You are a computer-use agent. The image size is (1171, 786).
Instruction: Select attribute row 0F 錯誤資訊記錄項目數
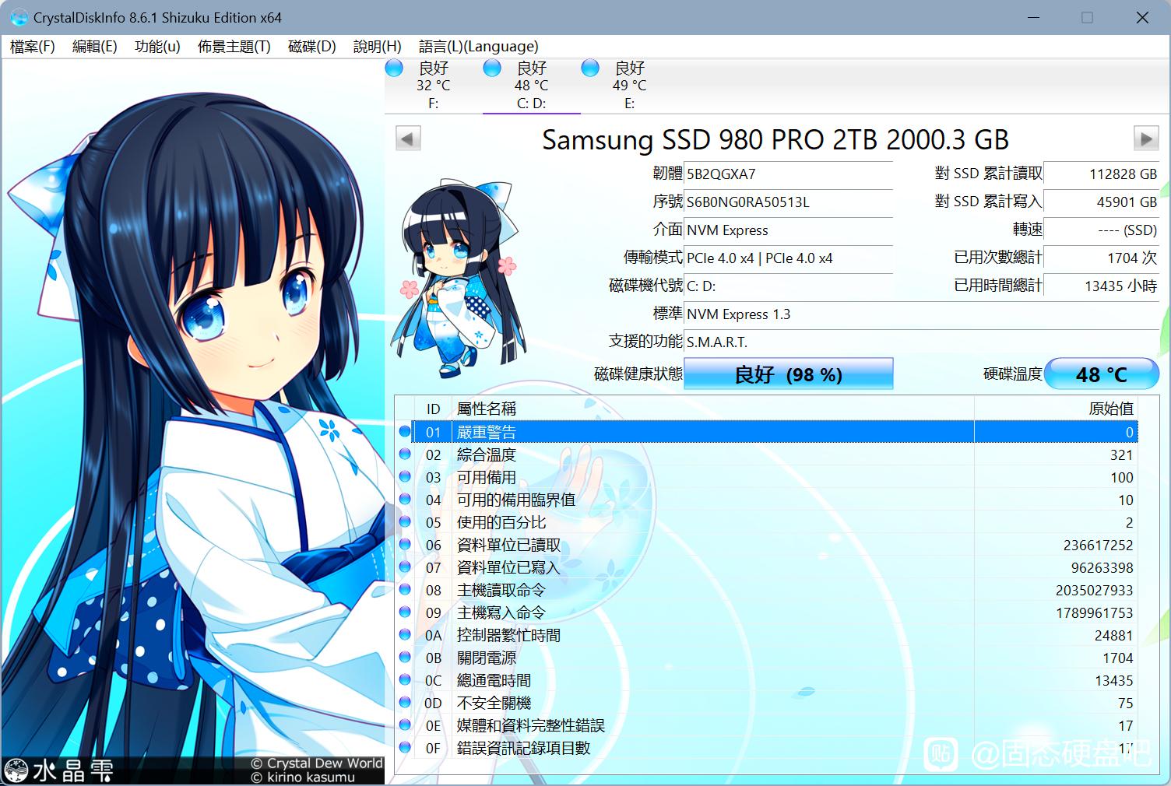767,748
